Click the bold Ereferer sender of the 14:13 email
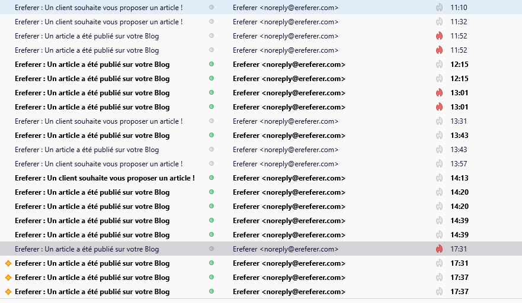 289,178
